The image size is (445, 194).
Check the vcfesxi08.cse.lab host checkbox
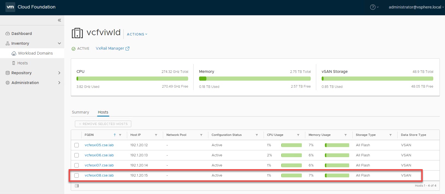click(77, 175)
